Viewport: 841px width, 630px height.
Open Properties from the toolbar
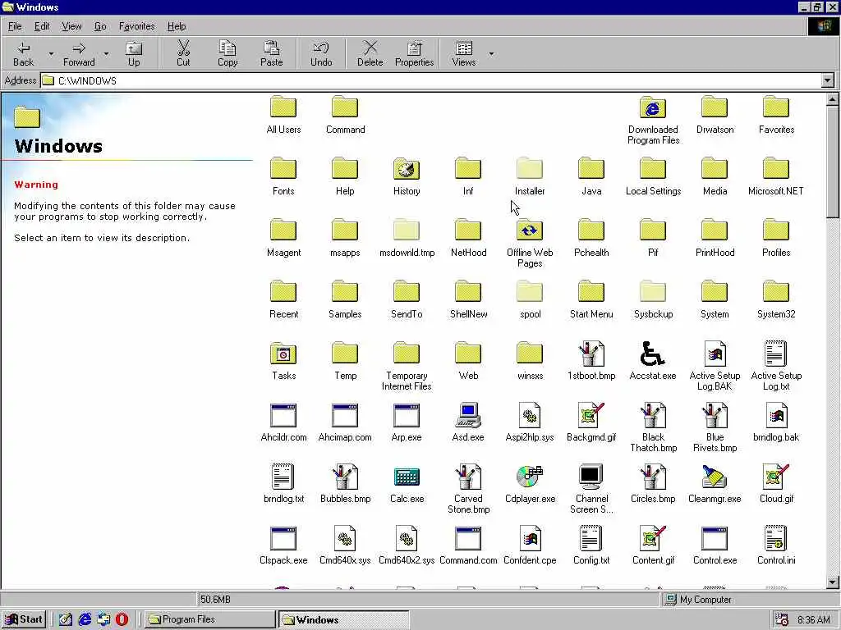[x=414, y=53]
